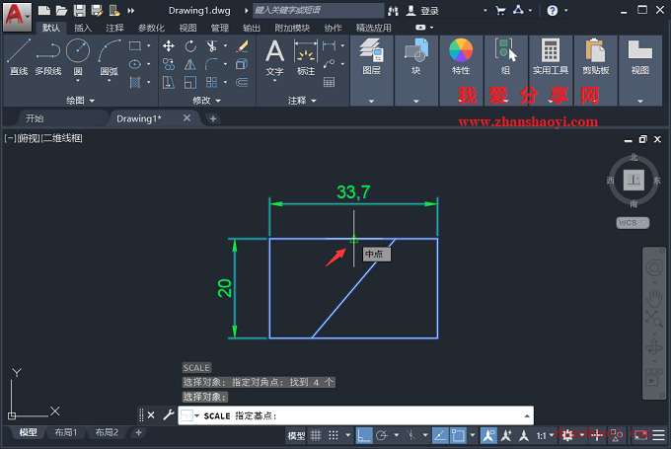This screenshot has width=671, height=449.
Task: Switch to the Annotate (注释) ribbon tab
Action: (x=114, y=28)
